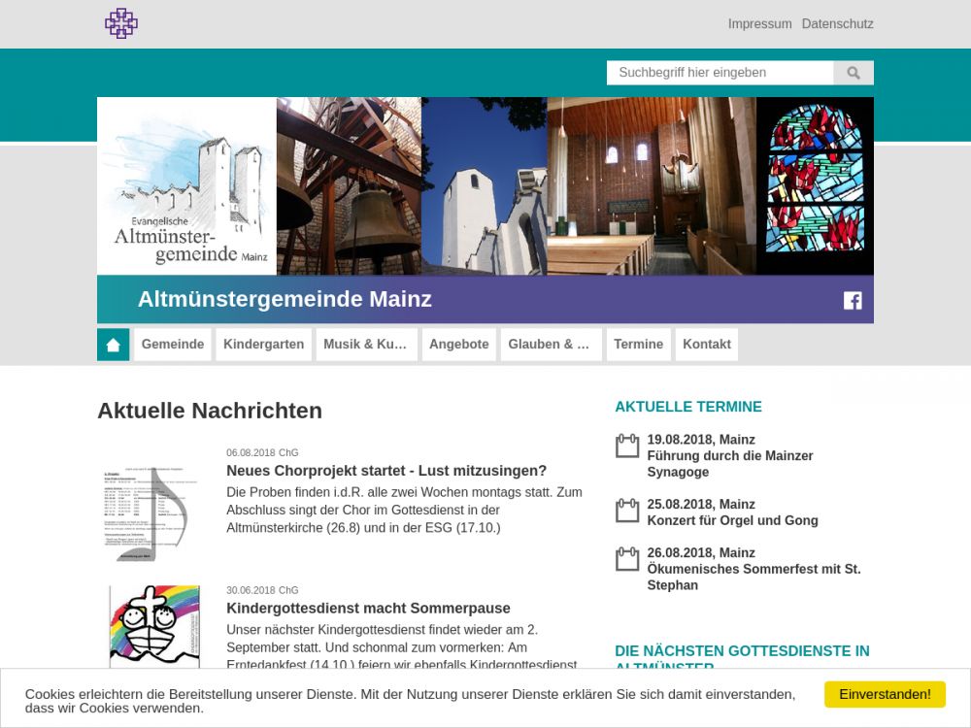Open the Datenschutz link
The image size is (971, 728).
click(x=837, y=24)
